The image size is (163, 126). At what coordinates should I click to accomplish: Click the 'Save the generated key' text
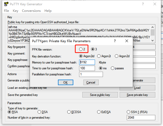(23, 95)
